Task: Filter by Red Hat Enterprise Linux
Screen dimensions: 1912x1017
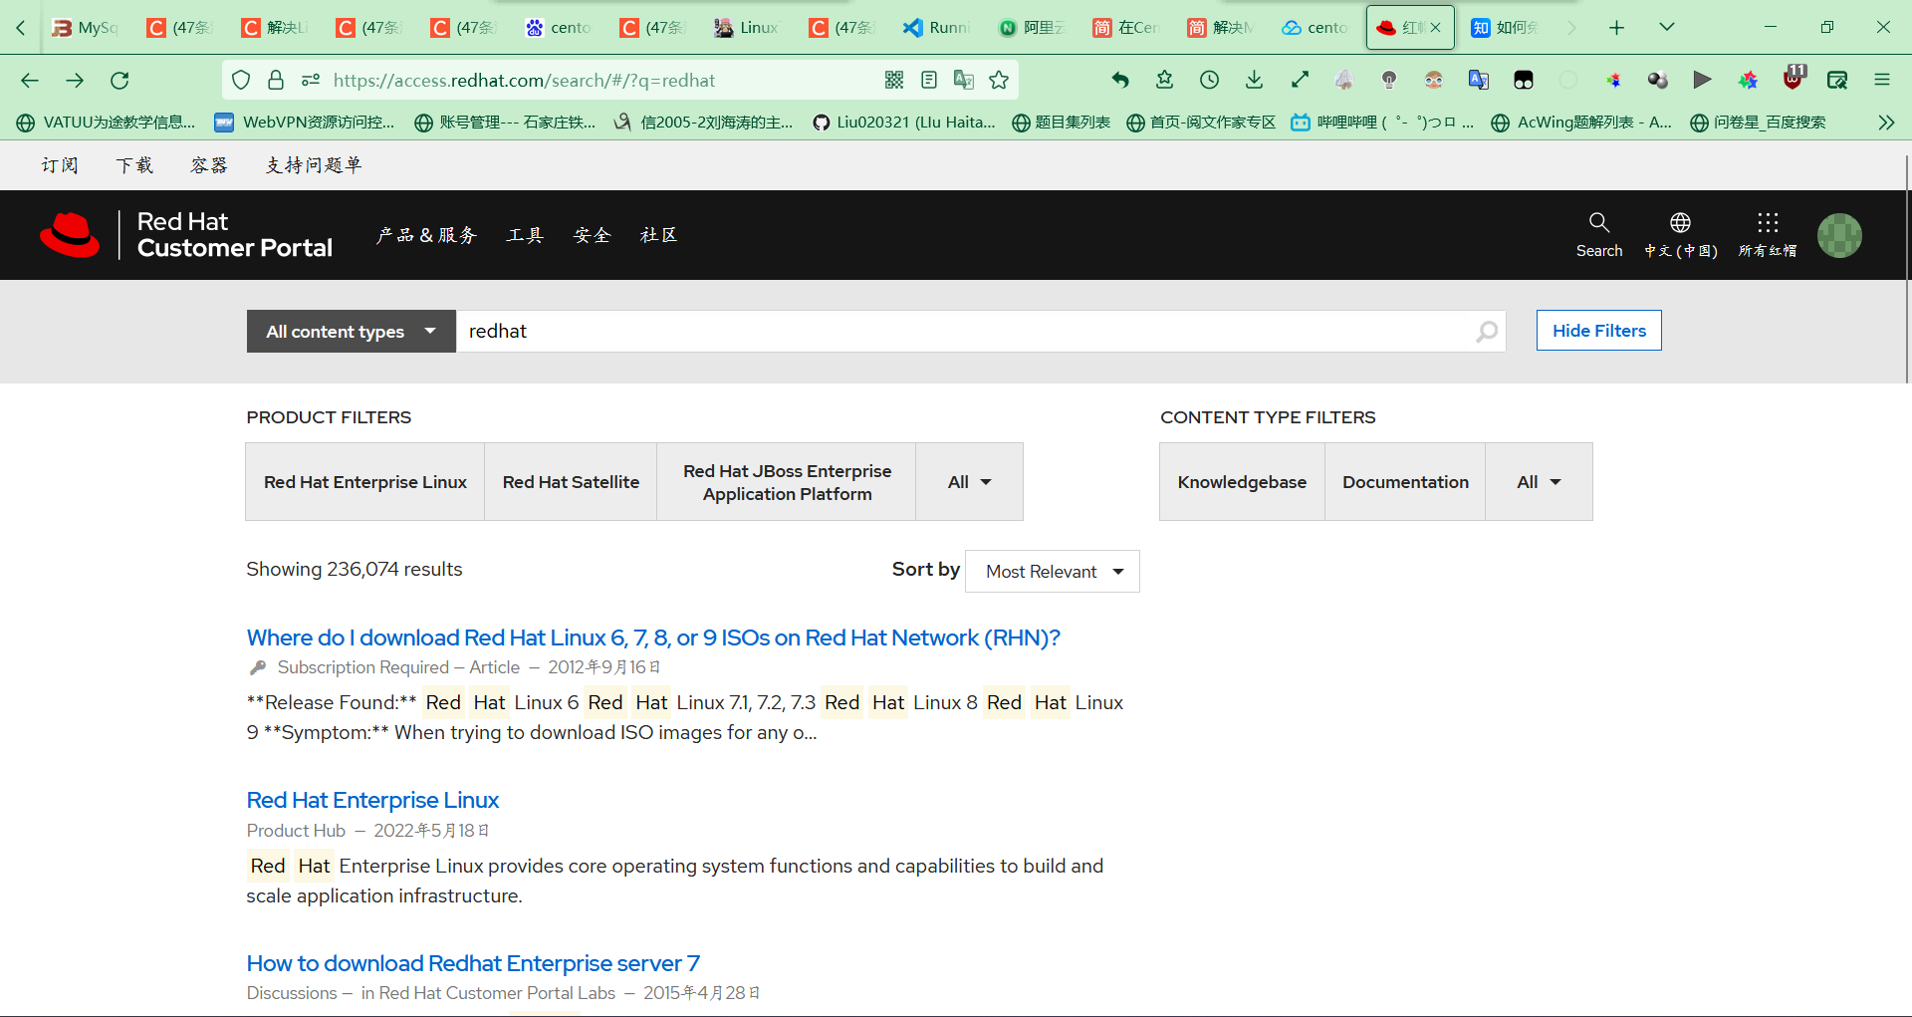Action: [x=365, y=482]
